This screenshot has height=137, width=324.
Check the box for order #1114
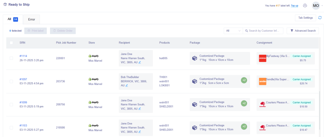point(11,58)
